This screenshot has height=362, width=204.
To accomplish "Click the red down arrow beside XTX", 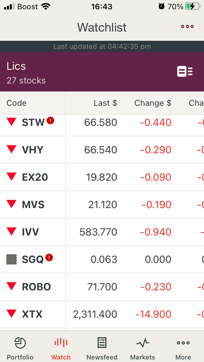I will pos(11,314).
